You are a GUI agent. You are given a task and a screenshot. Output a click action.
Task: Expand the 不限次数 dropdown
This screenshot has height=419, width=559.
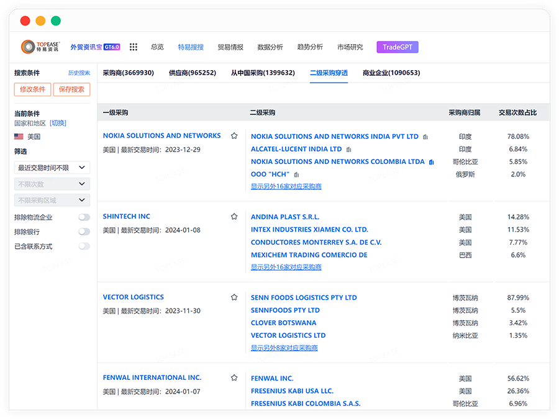click(x=52, y=184)
